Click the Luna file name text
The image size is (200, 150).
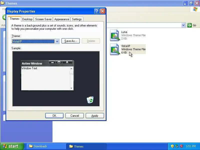pyautogui.click(x=124, y=32)
